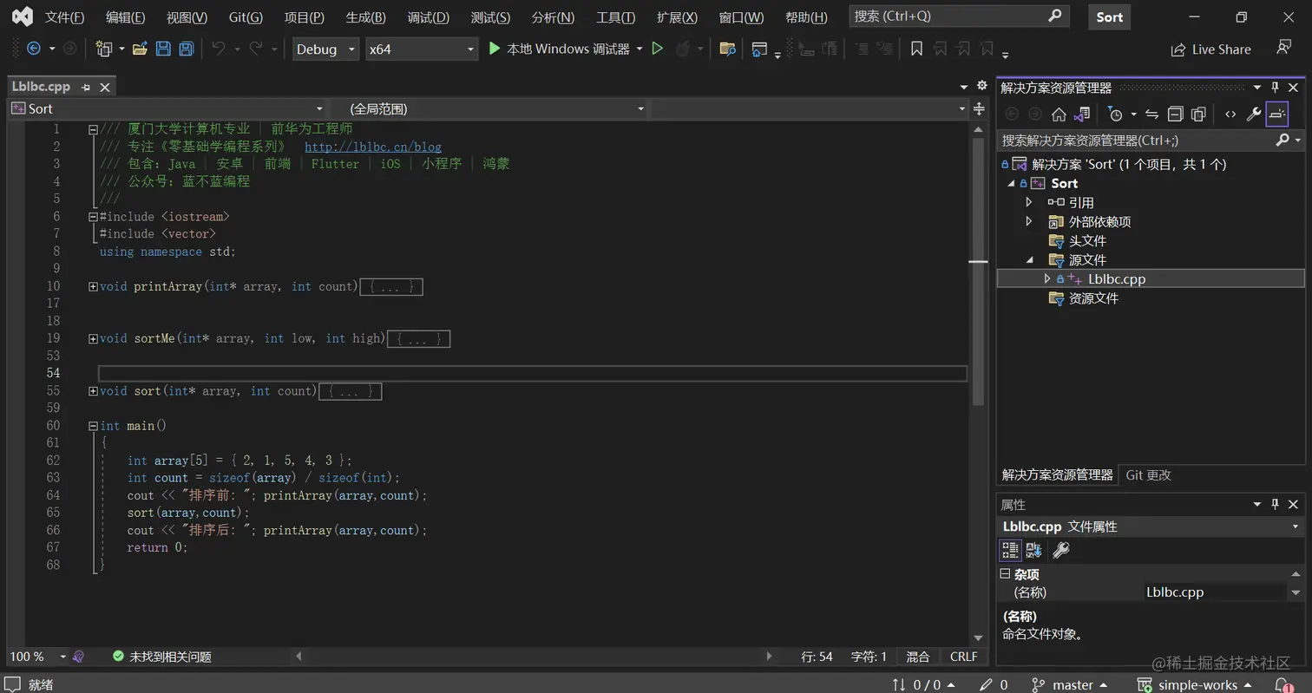Click the horizontal scrollbar right arrow

pyautogui.click(x=769, y=657)
